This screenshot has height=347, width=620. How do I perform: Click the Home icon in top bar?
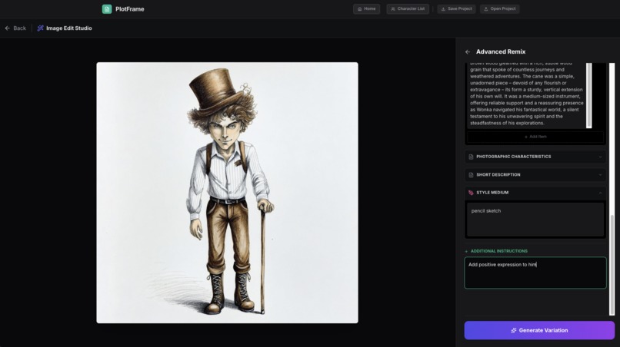[359, 8]
